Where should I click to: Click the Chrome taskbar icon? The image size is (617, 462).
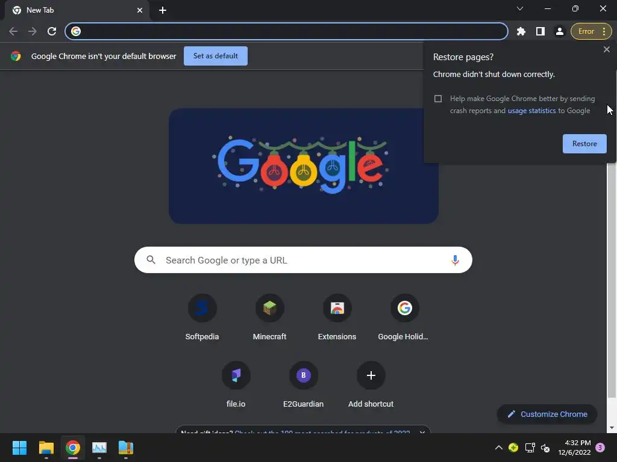pos(73,448)
